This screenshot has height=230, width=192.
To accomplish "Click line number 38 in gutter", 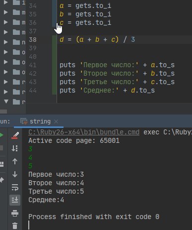I will point(33,39).
